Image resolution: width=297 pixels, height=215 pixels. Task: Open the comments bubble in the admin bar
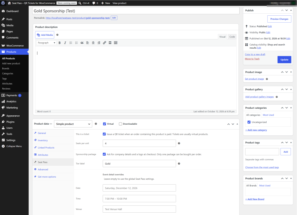[x=95, y=3]
